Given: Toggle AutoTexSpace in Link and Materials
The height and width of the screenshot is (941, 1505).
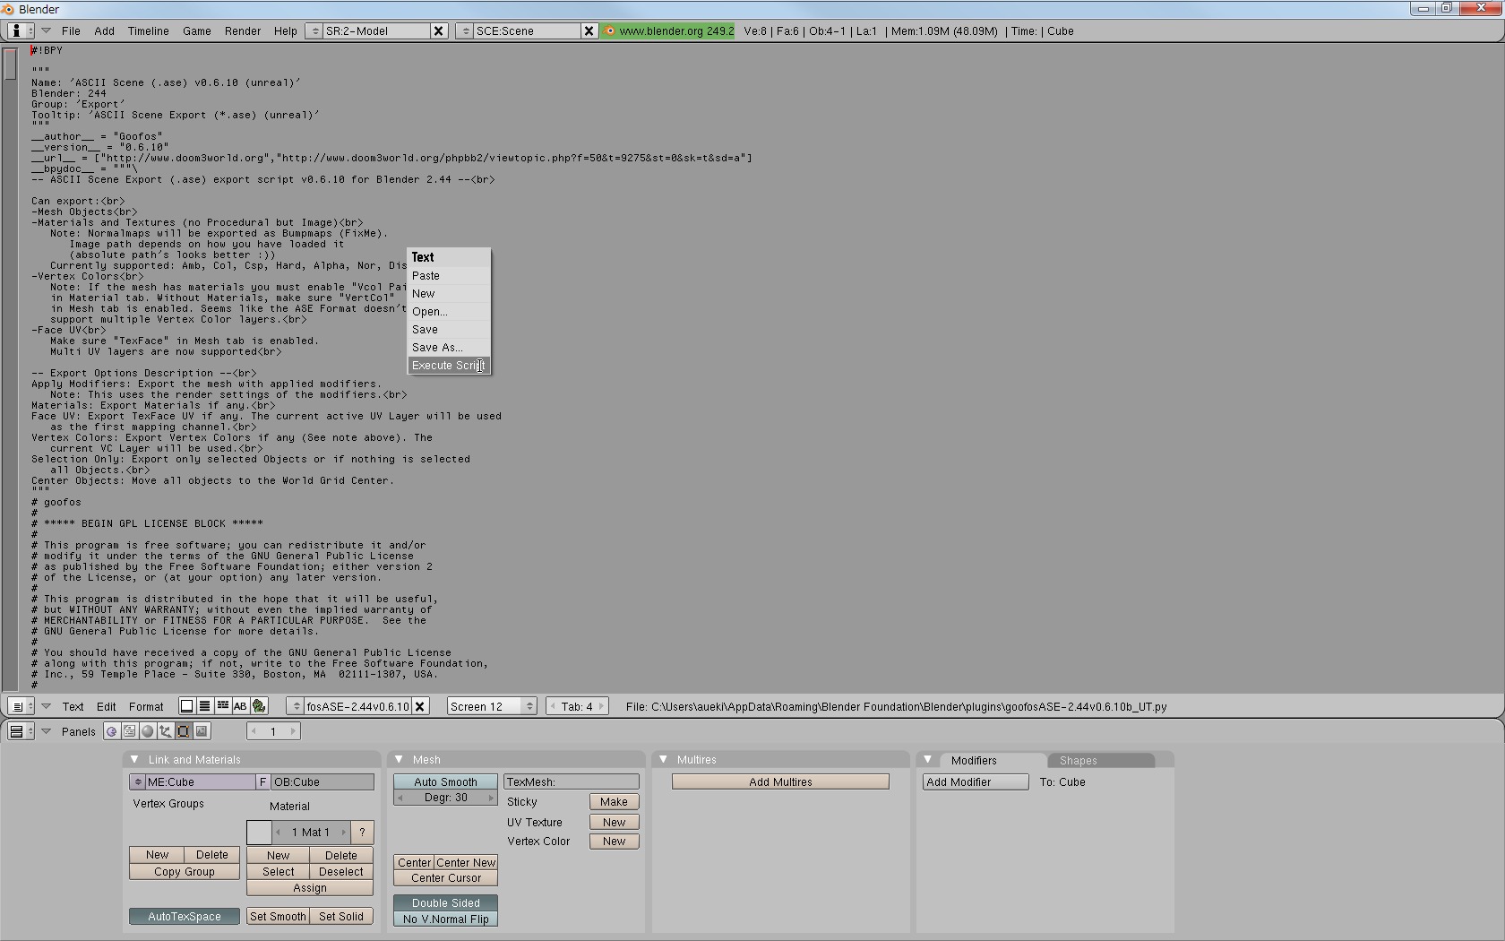Looking at the screenshot, I should (x=184, y=916).
